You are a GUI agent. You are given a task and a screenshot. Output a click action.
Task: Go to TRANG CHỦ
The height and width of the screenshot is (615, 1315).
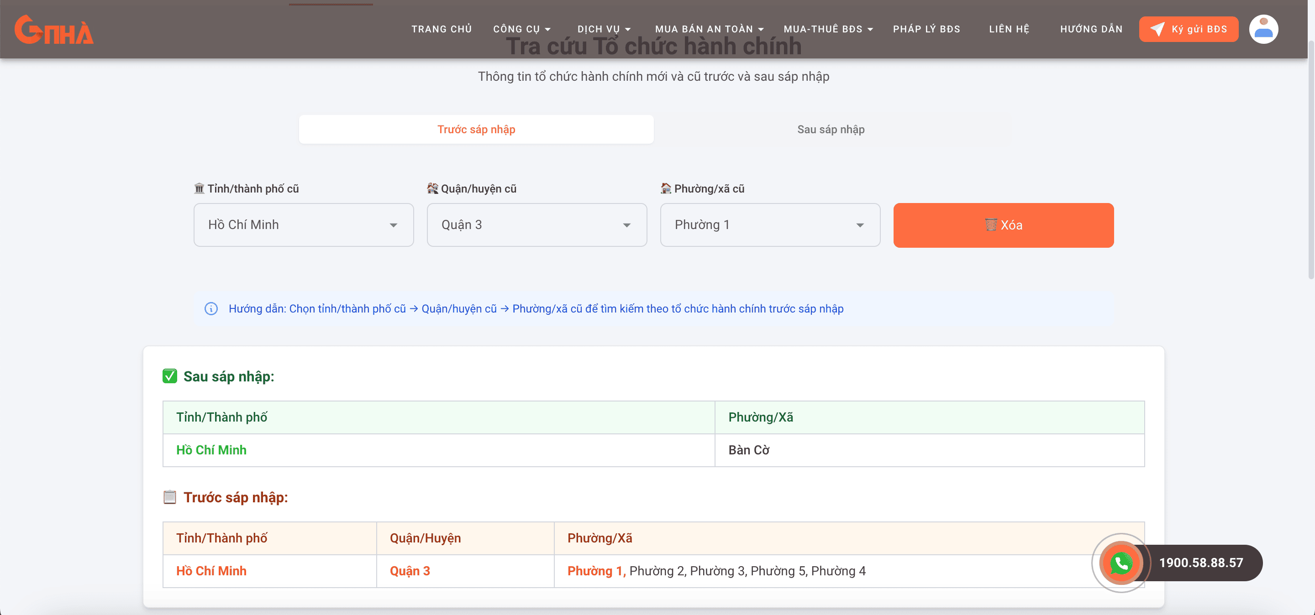[442, 29]
